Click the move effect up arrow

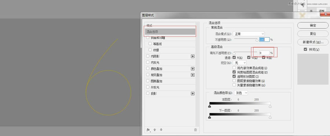coord(155,130)
